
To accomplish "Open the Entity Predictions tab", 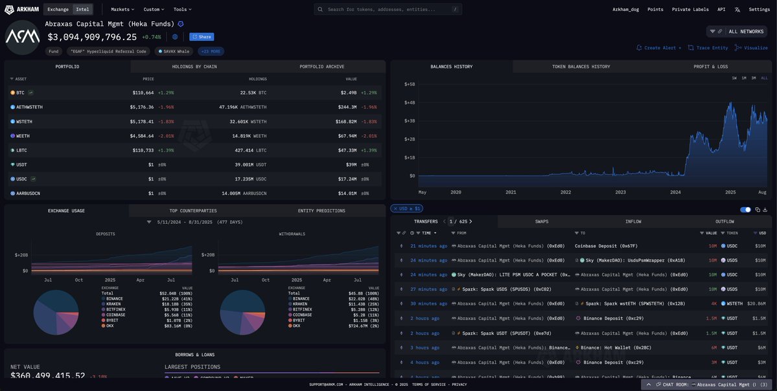I will coord(321,211).
